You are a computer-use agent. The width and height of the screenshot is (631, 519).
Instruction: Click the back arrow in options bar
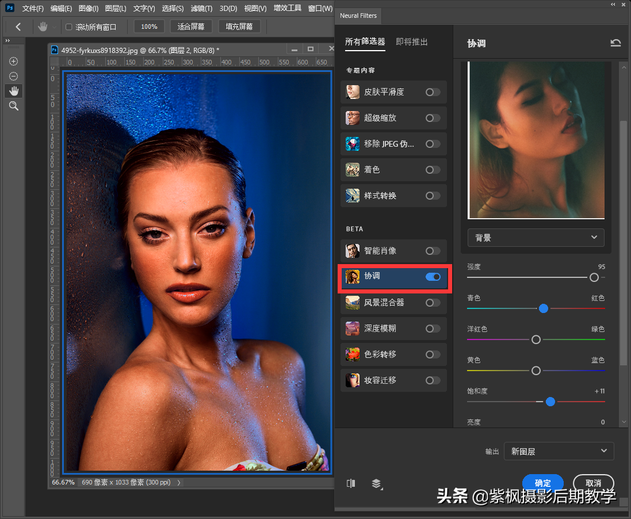pyautogui.click(x=18, y=26)
